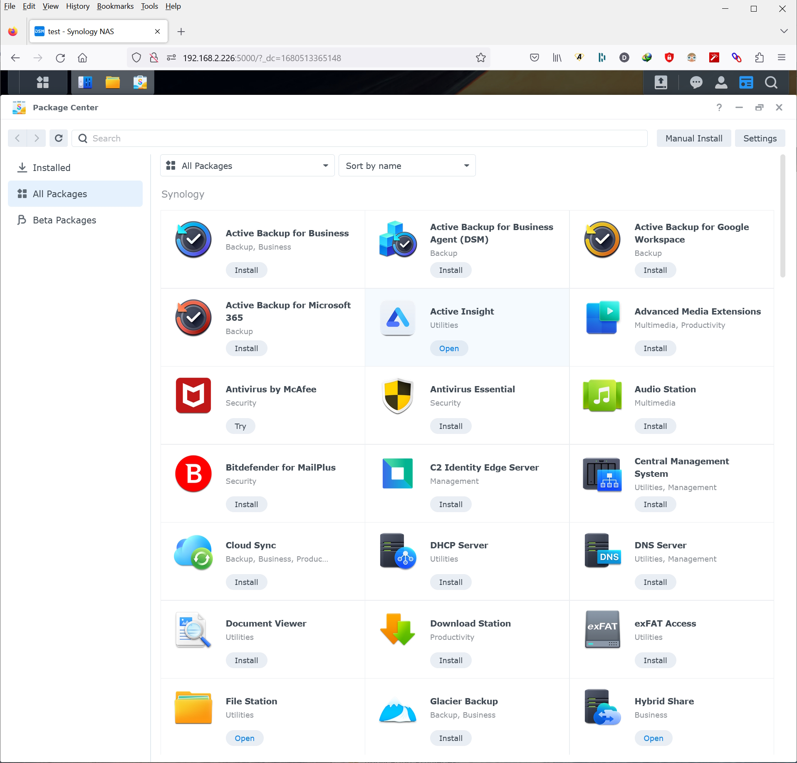Open the DSM user account options icon
The height and width of the screenshot is (763, 797).
click(721, 82)
